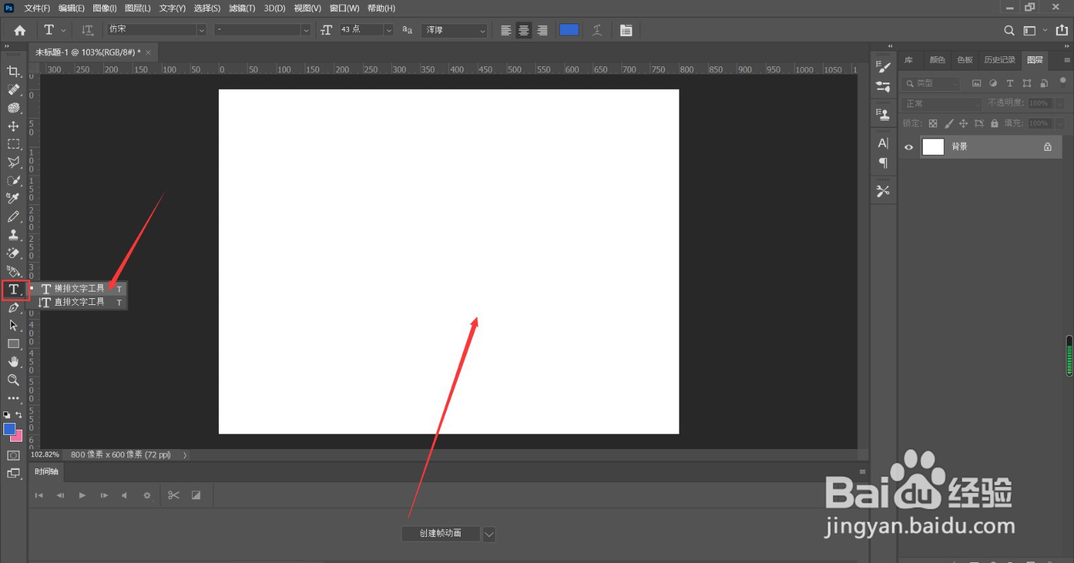The image size is (1074, 563).
Task: Open the Search magnifier in options bar
Action: (x=1009, y=30)
